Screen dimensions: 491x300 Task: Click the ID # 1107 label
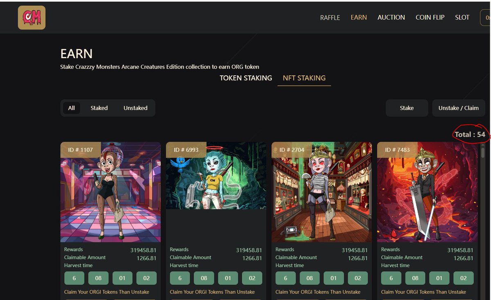pyautogui.click(x=81, y=150)
